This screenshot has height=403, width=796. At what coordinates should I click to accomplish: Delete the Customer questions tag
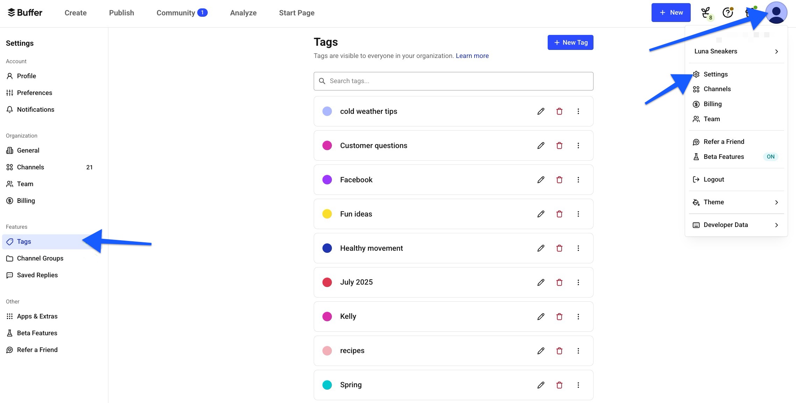[x=559, y=145]
